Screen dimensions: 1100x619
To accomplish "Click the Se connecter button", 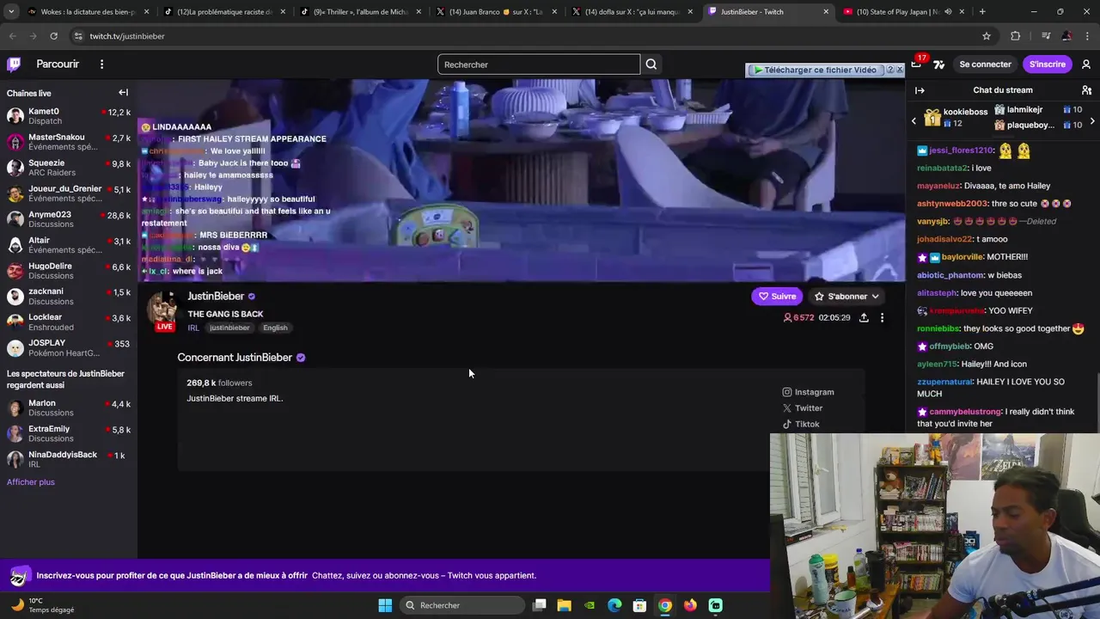I will pos(985,64).
